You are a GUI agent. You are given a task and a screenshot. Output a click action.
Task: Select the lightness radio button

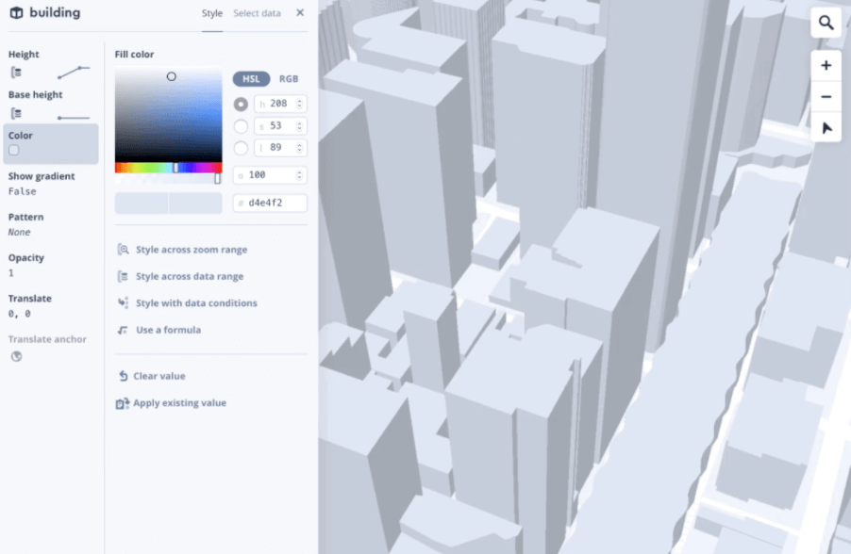pyautogui.click(x=240, y=147)
